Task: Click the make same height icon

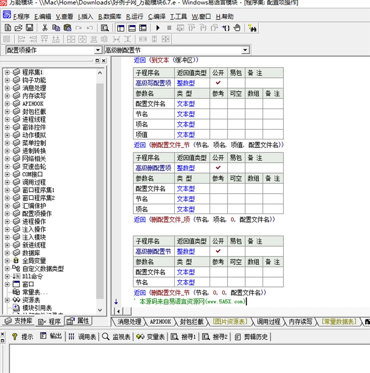Action: [154, 39]
